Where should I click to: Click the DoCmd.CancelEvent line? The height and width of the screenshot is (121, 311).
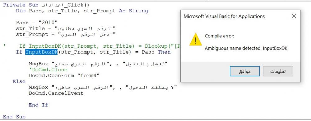pyautogui.click(x=56, y=93)
